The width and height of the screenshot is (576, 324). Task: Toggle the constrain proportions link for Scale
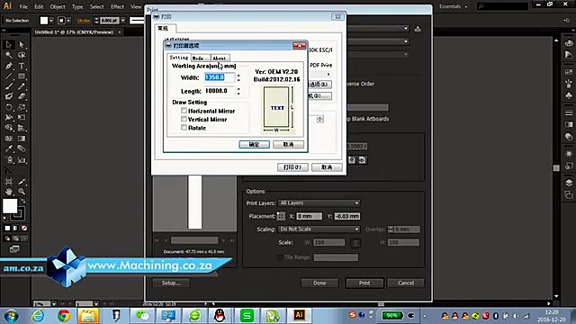click(355, 243)
